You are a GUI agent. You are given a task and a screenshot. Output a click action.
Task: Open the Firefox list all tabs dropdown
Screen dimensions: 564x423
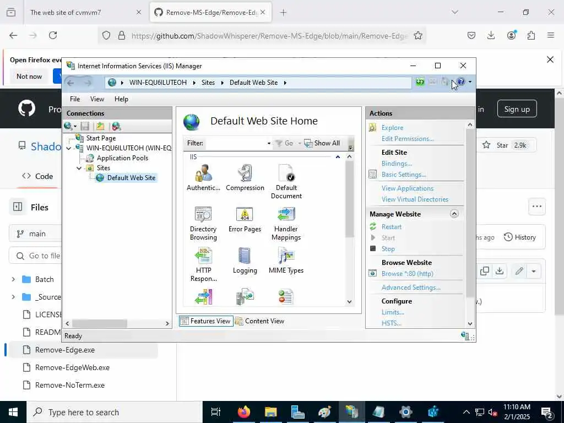point(454,12)
